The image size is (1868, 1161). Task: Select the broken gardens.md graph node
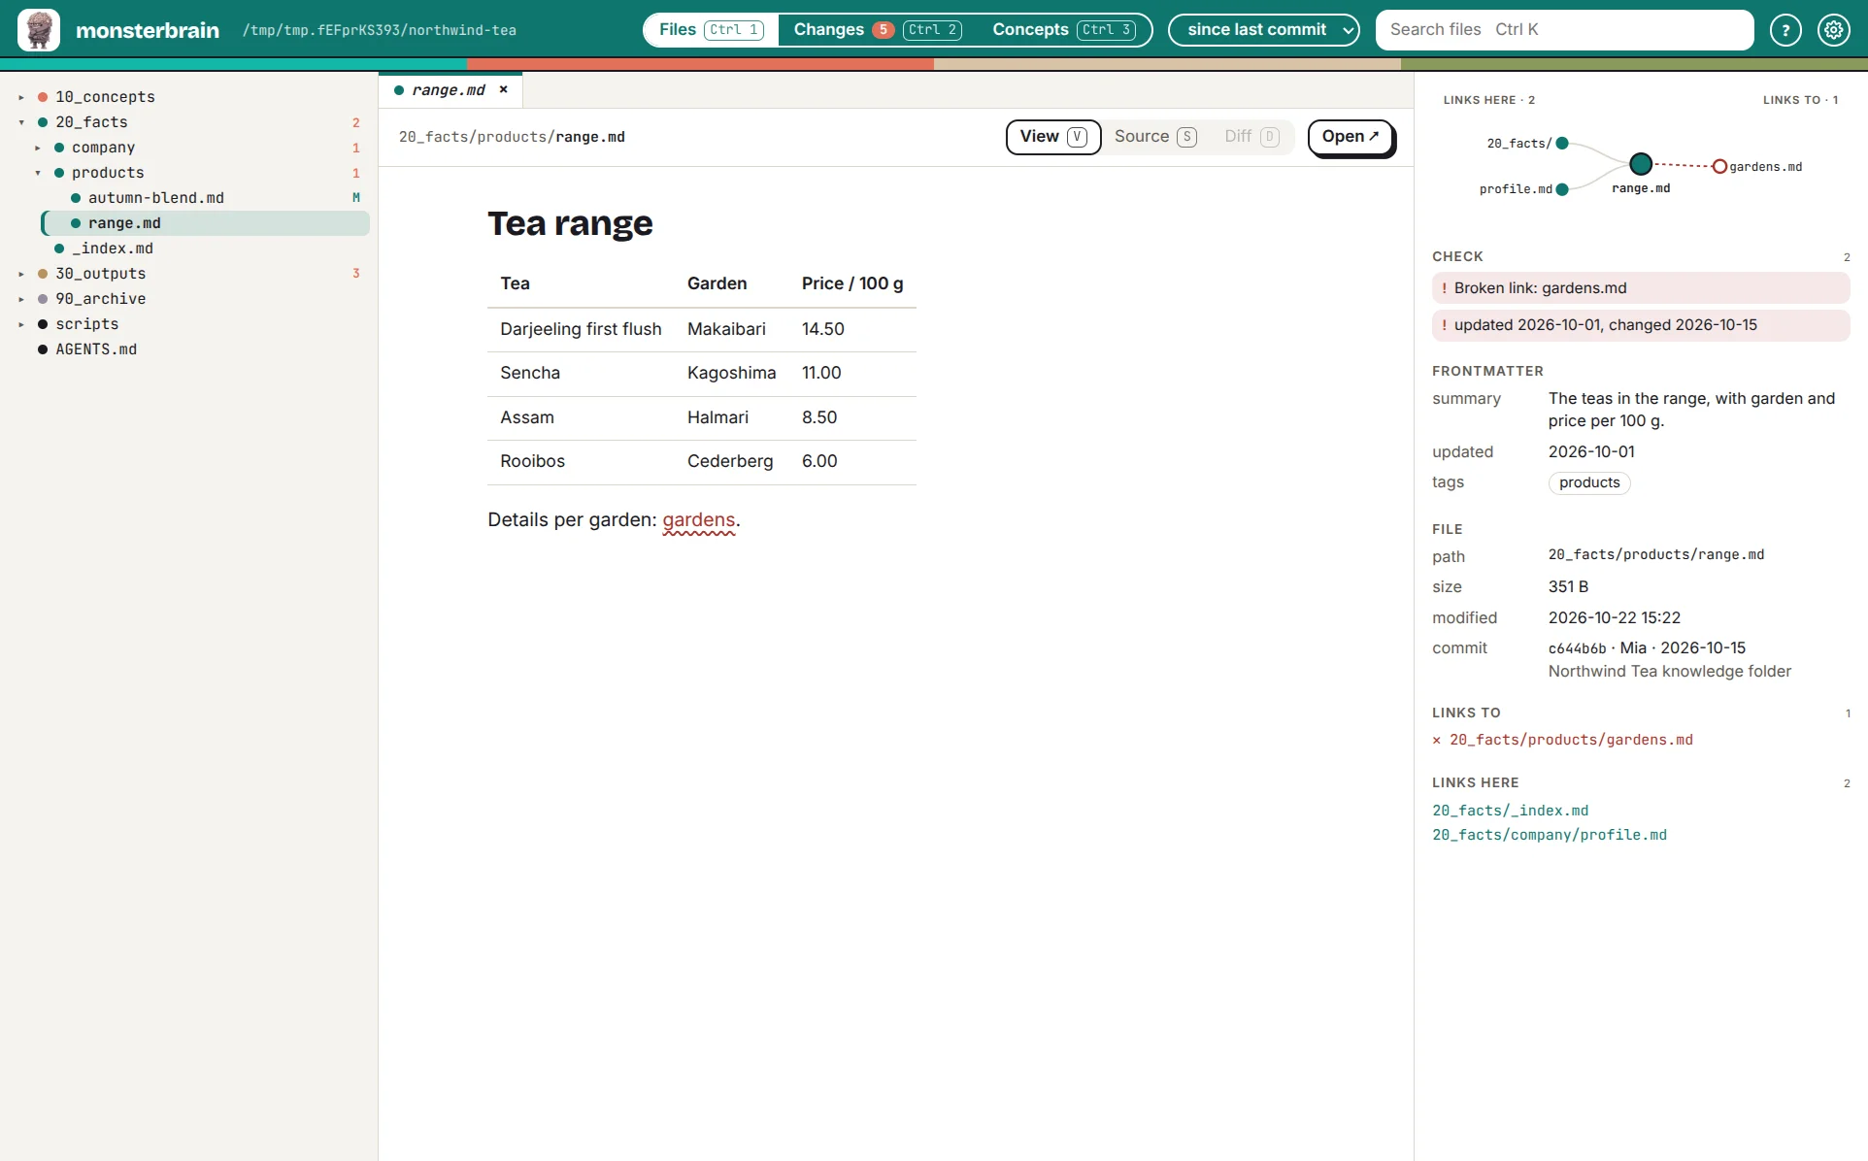pos(1719,166)
